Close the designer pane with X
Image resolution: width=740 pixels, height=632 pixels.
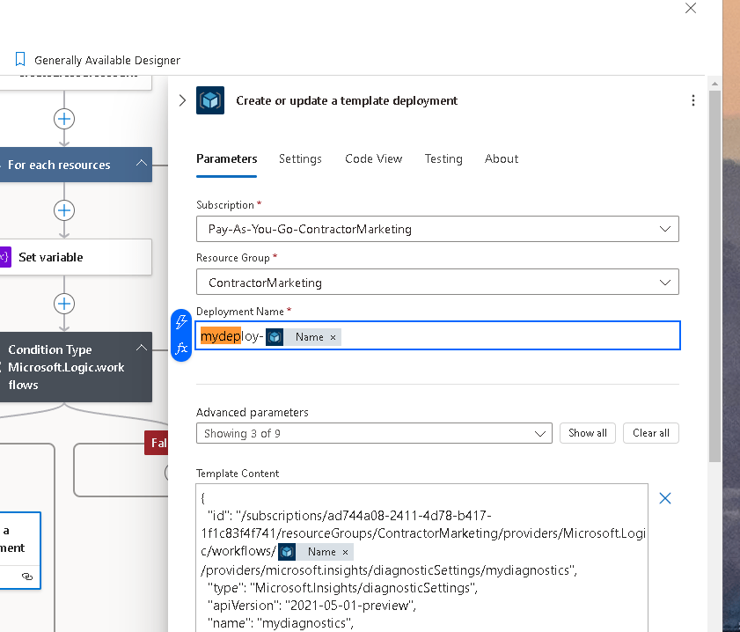click(x=691, y=8)
